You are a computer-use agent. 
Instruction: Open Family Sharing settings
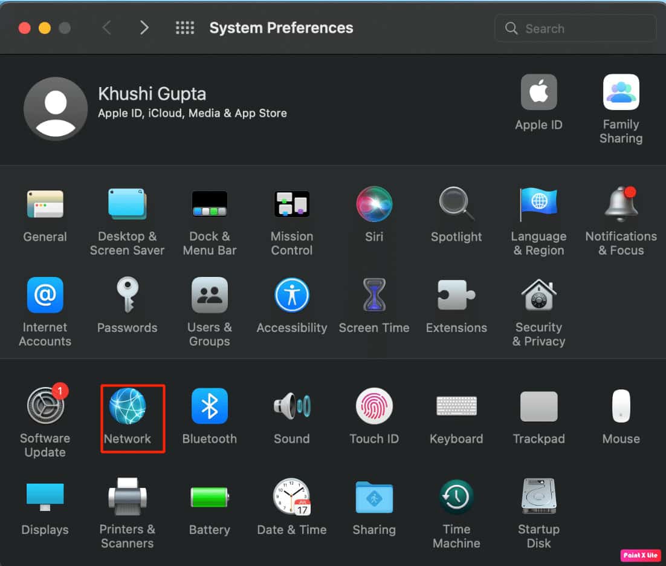click(x=621, y=92)
